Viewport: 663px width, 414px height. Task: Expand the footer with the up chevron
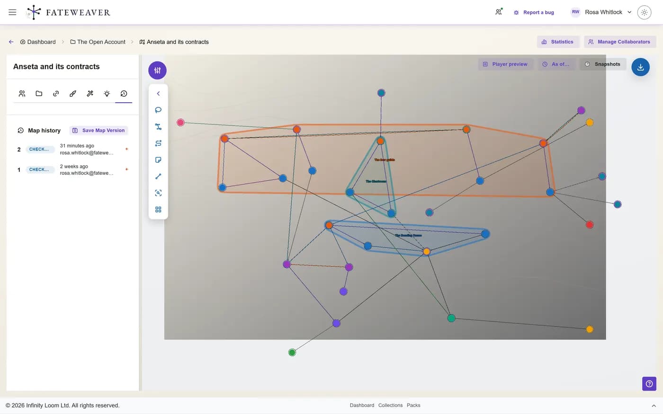(x=654, y=406)
